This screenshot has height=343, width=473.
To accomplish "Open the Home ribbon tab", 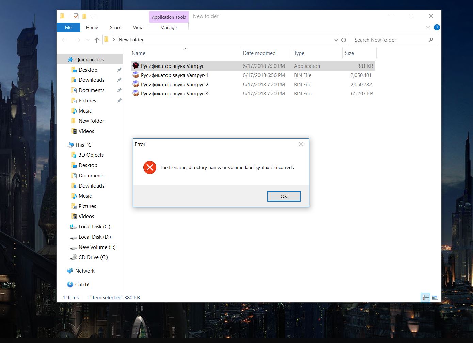I will [x=92, y=27].
